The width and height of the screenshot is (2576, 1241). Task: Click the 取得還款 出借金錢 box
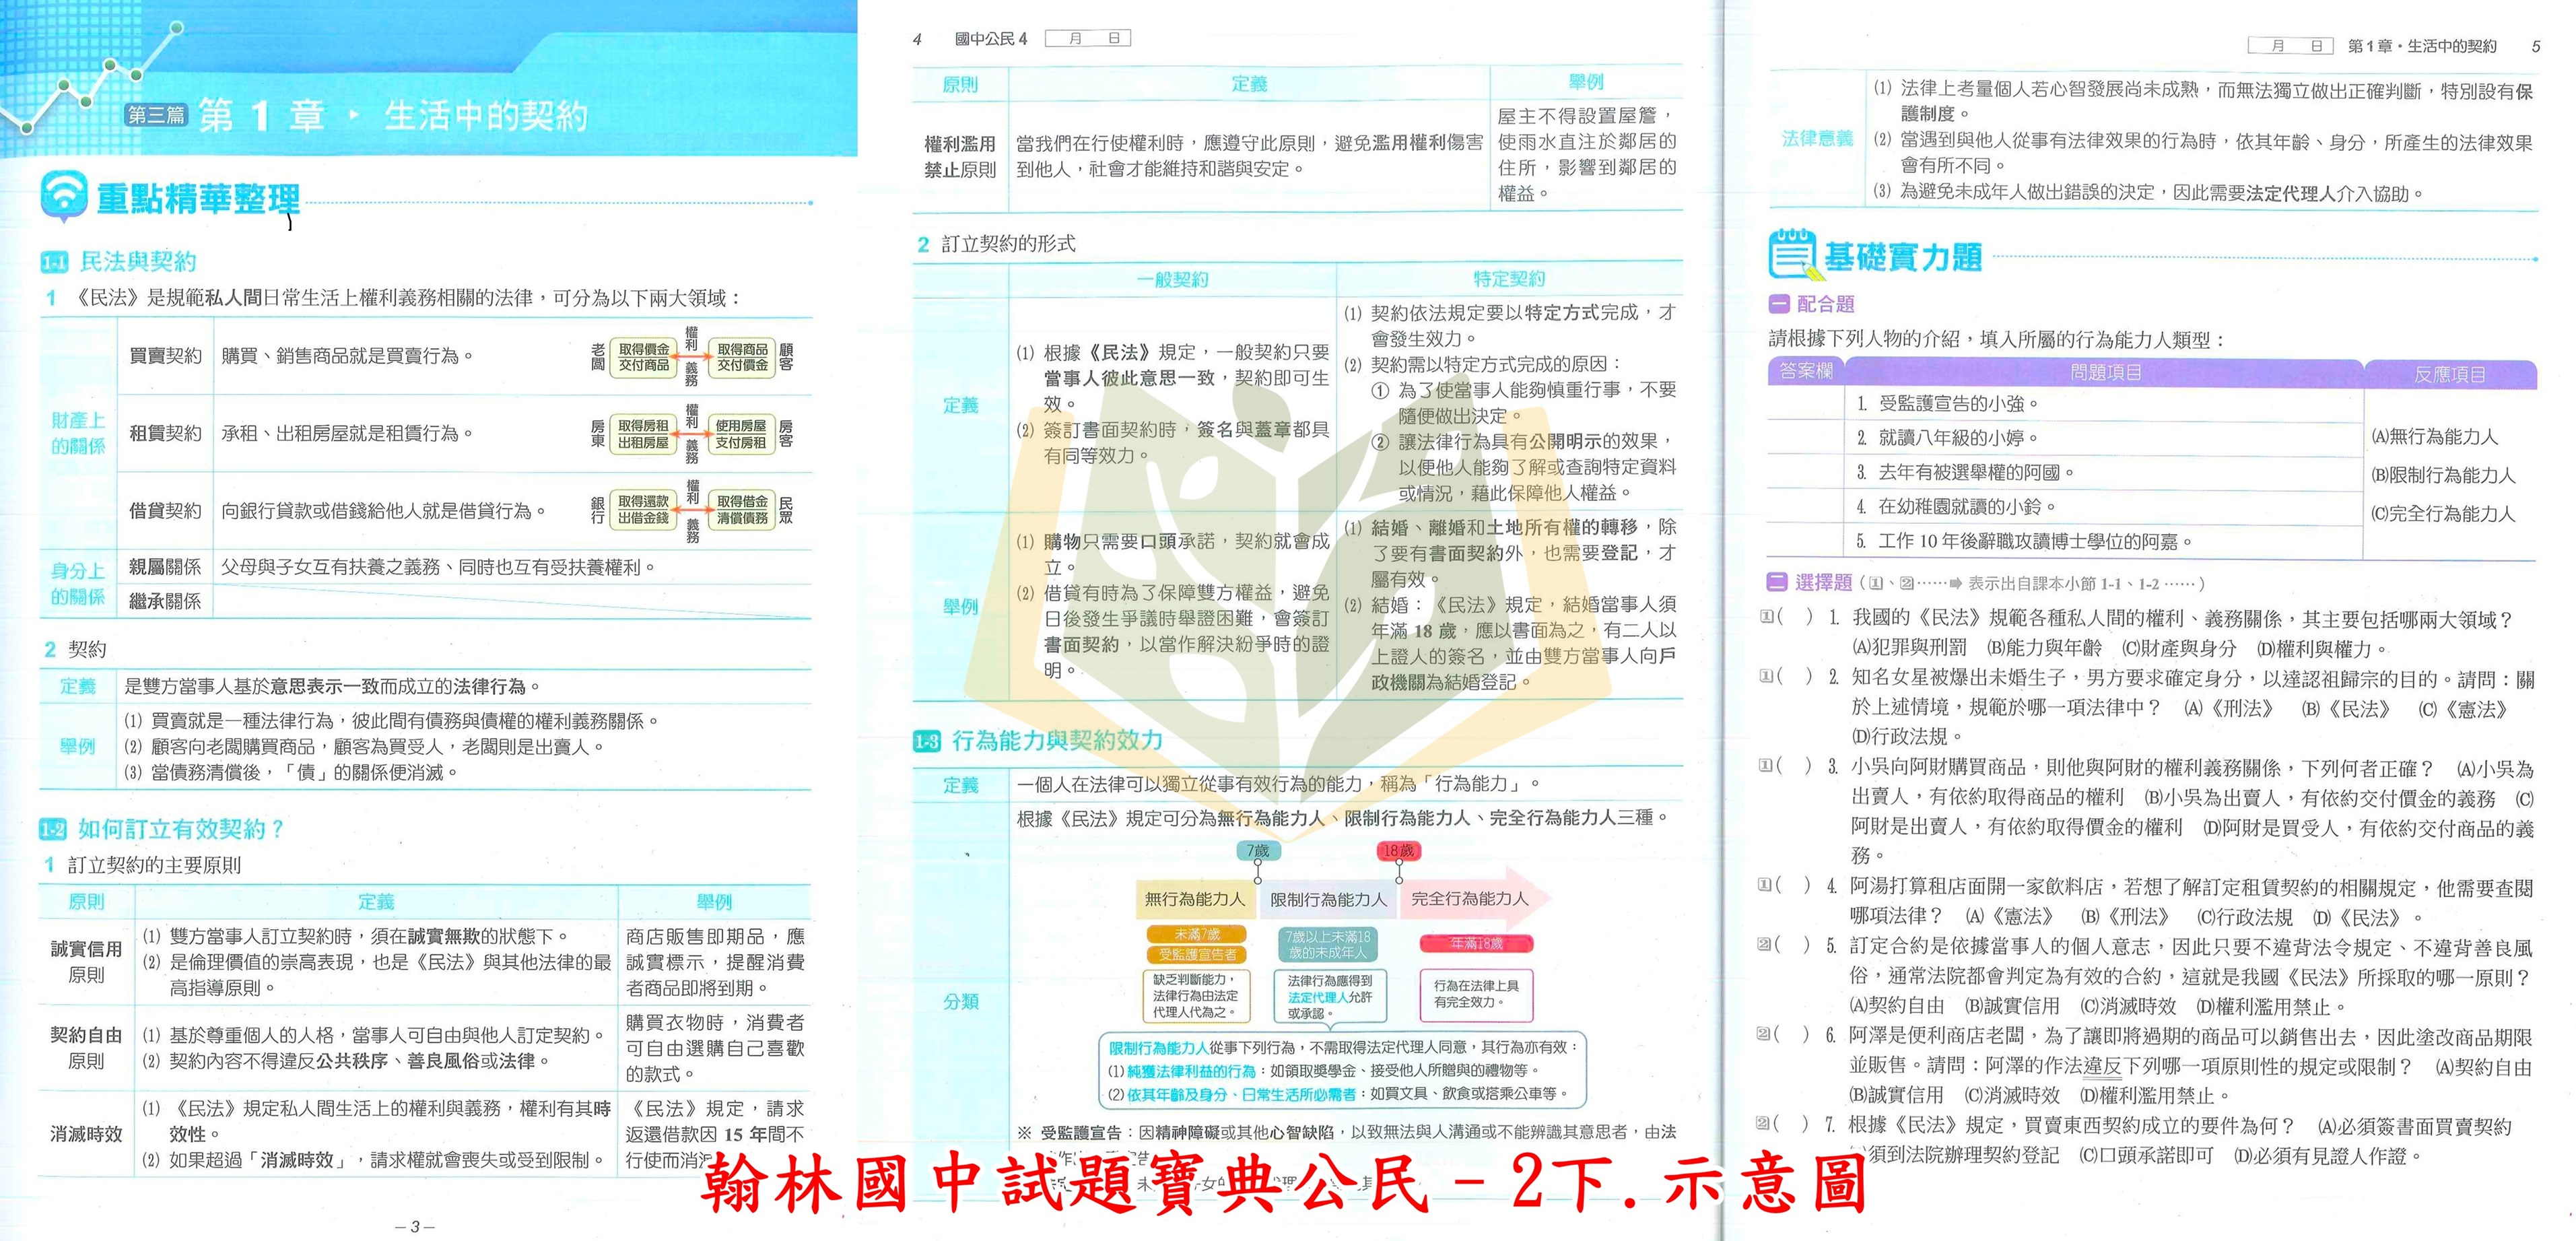643,510
